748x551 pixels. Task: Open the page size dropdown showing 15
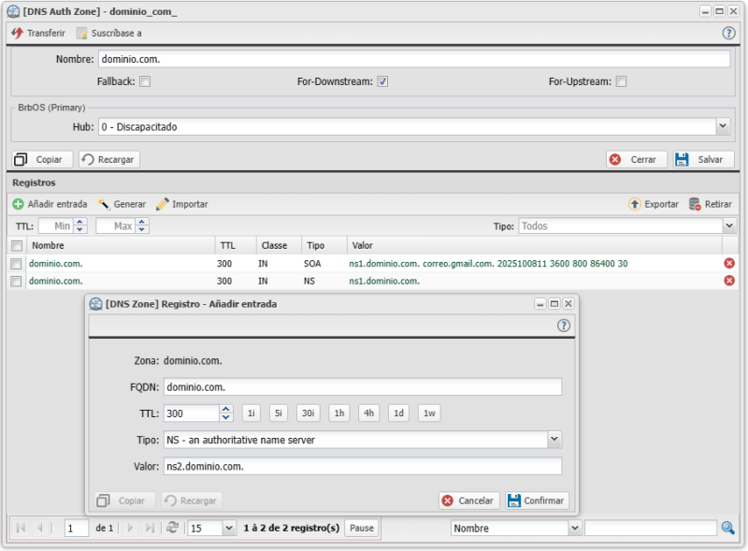point(229,528)
